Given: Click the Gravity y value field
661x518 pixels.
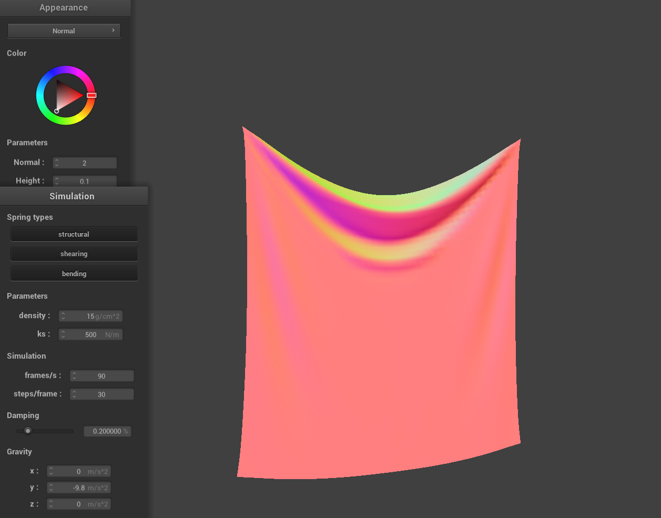Looking at the screenshot, I should pos(79,488).
